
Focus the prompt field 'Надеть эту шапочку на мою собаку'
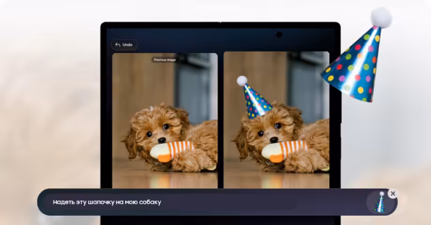click(217, 202)
